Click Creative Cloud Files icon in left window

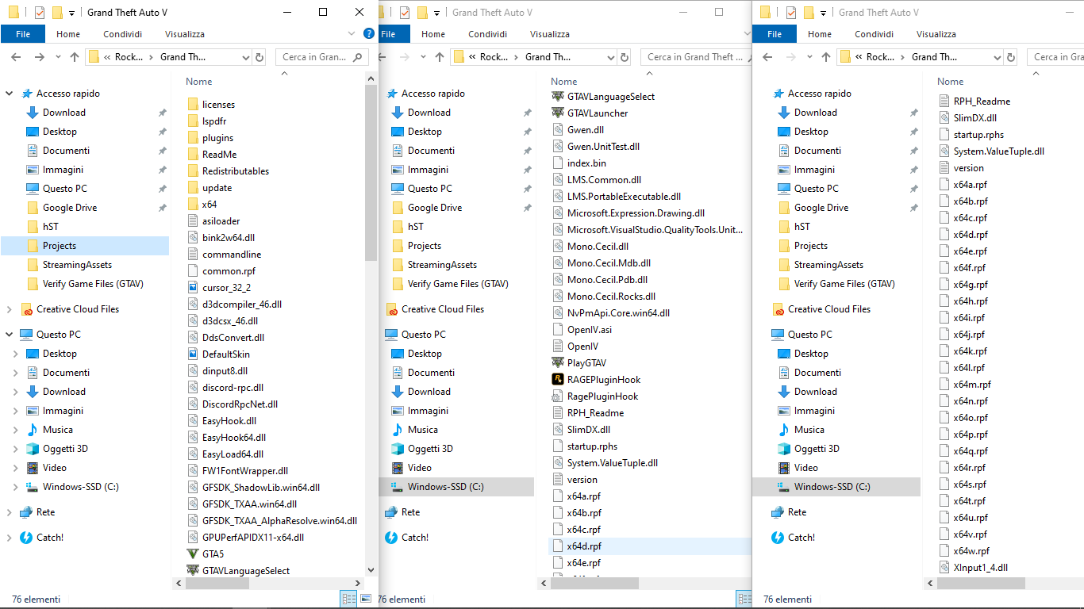coord(26,309)
